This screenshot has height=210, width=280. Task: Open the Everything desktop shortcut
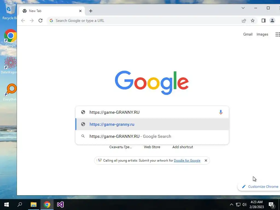tap(10, 92)
